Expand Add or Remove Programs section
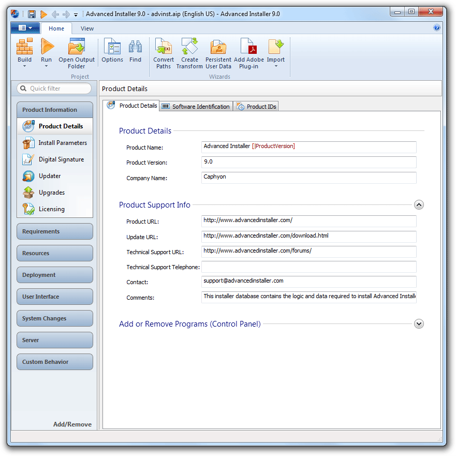 coord(419,323)
